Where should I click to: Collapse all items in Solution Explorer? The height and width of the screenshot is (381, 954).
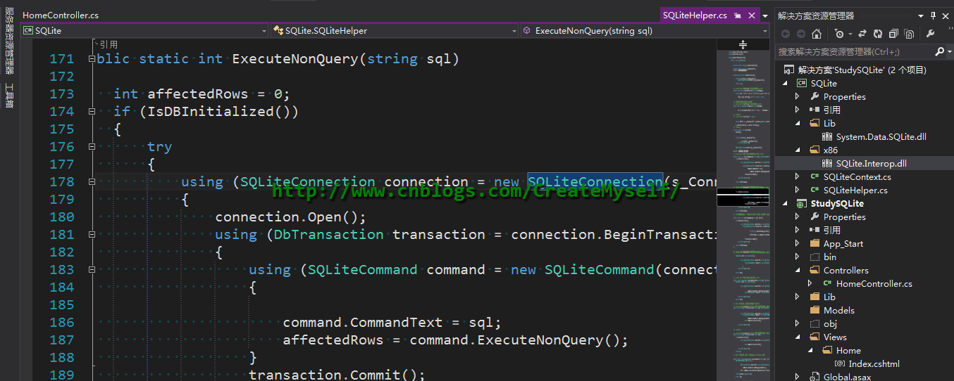coord(893,34)
